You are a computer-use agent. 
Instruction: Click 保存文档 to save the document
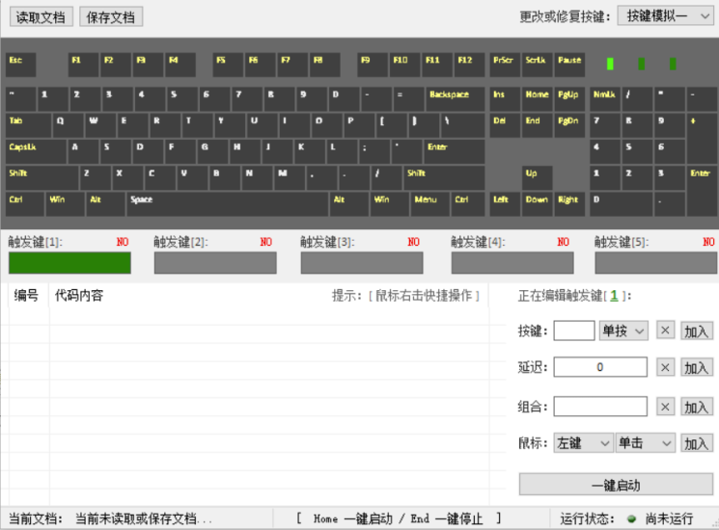(111, 16)
